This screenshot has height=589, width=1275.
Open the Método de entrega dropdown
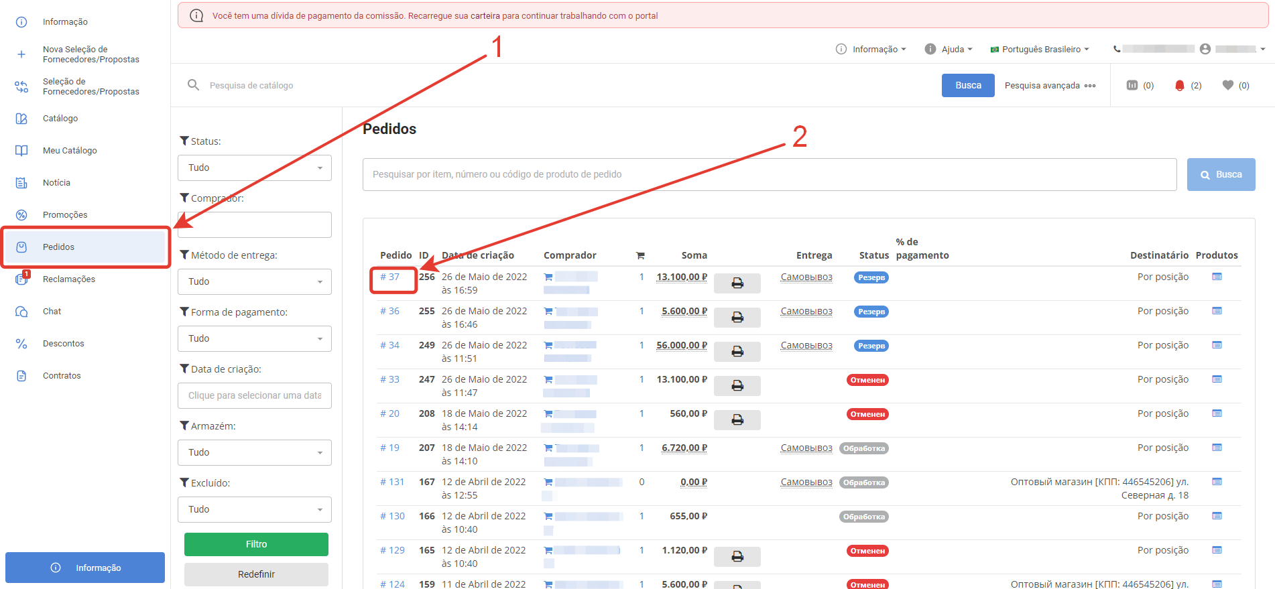(255, 281)
